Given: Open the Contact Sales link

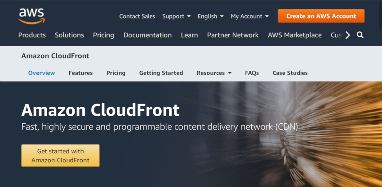Looking at the screenshot, I should pos(137,16).
